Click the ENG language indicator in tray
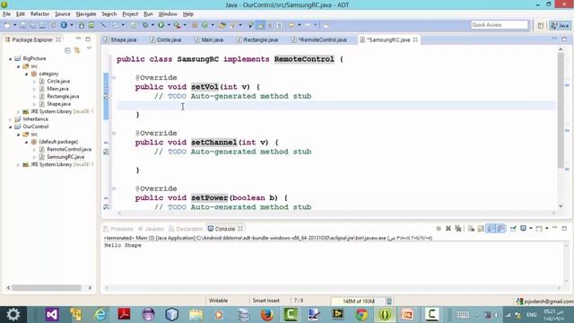 pos(532,315)
